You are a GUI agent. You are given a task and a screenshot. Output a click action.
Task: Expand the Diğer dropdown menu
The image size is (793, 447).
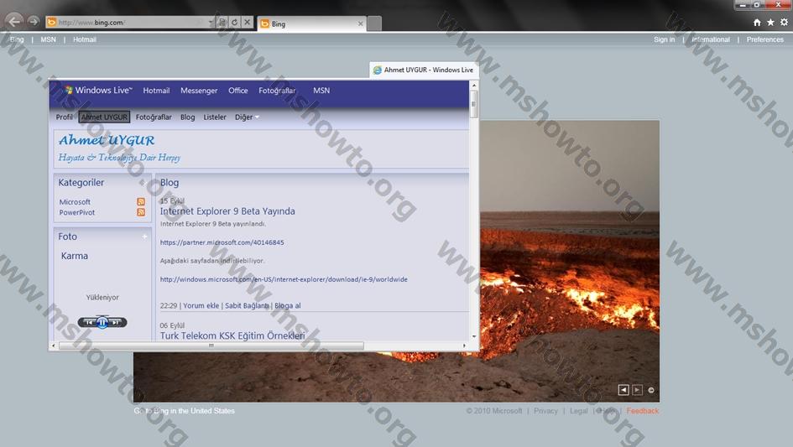click(x=247, y=117)
